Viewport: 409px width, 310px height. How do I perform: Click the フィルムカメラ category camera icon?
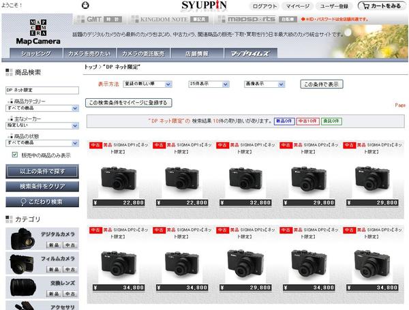(x=22, y=263)
